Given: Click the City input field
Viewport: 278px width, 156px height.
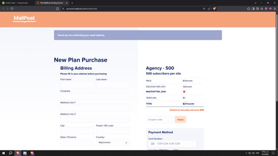Looking at the screenshot, I should (77, 131).
